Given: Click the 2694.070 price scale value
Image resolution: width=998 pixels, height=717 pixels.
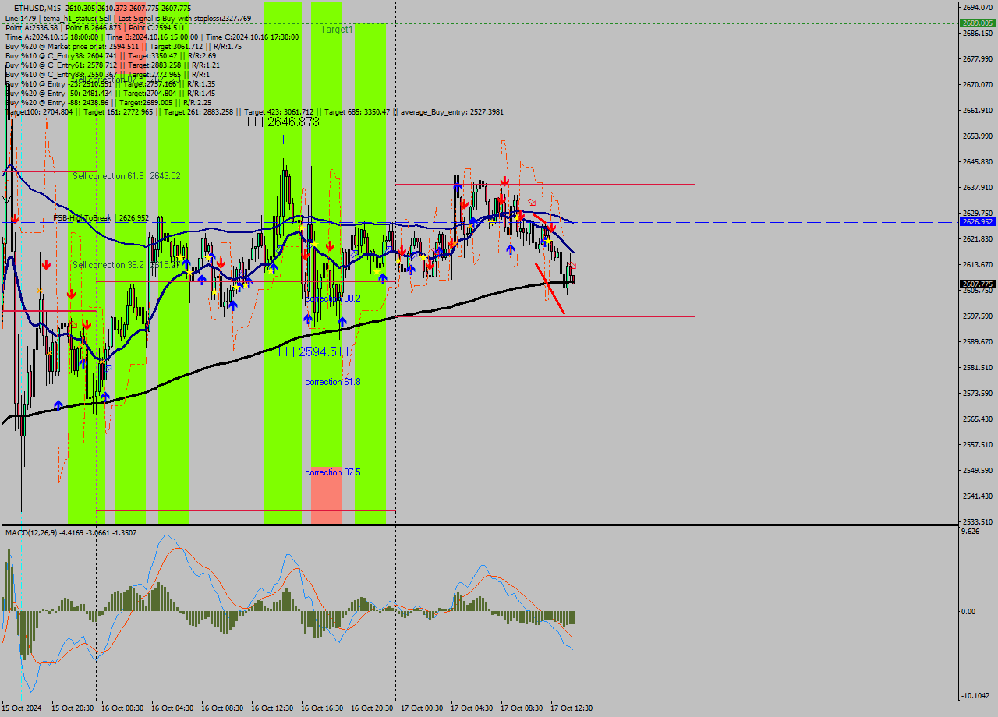Looking at the screenshot, I should pyautogui.click(x=977, y=7).
